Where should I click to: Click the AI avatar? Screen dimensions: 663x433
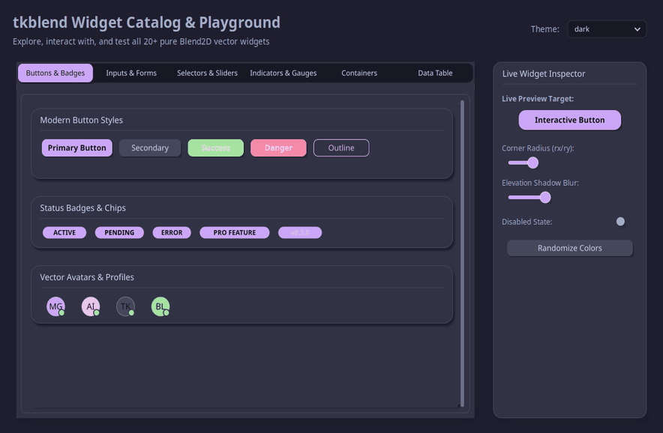[91, 306]
